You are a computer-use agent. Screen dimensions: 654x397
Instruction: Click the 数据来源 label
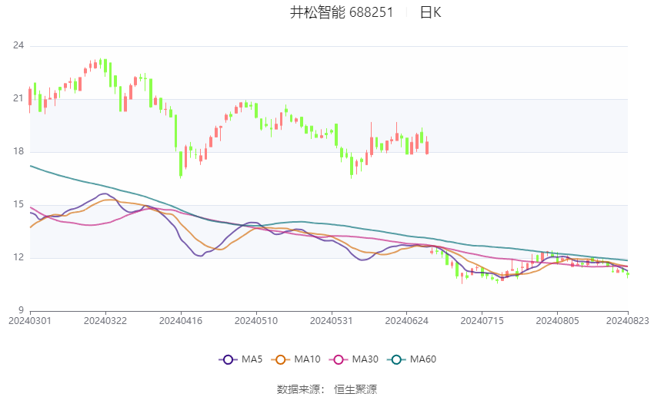click(299, 389)
